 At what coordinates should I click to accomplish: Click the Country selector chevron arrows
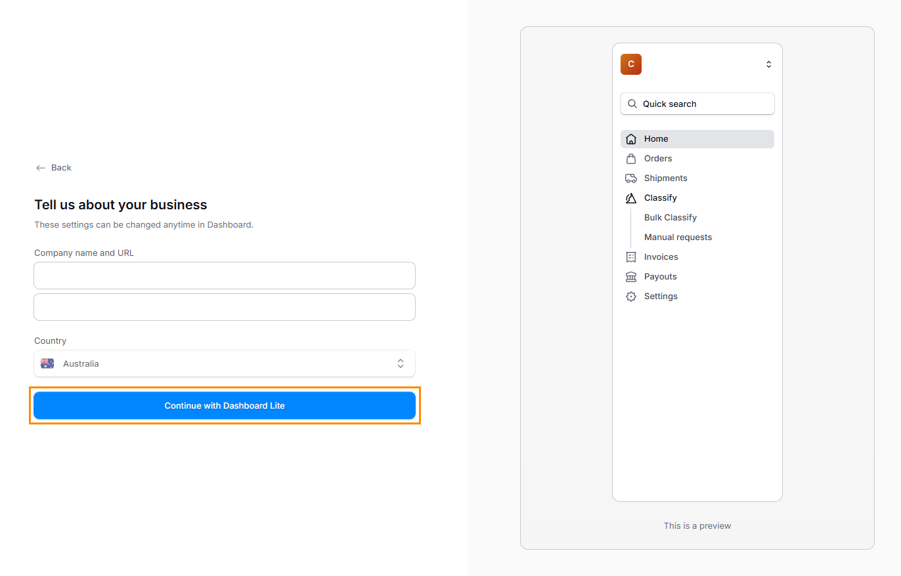[x=401, y=363]
